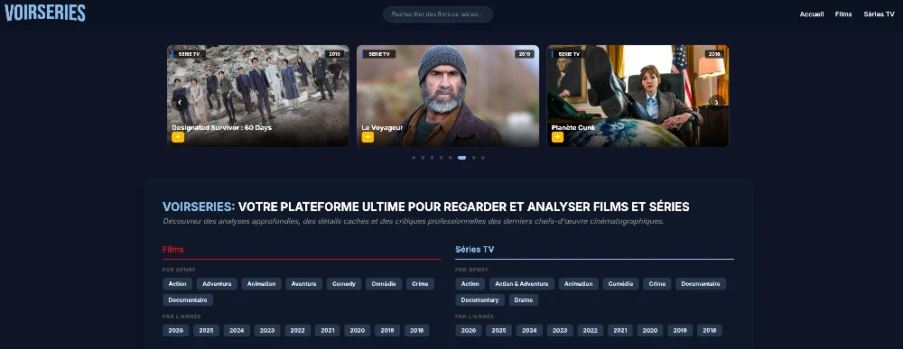The width and height of the screenshot is (903, 349).
Task: Filter Séries TV by year 2022
Action: (591, 331)
